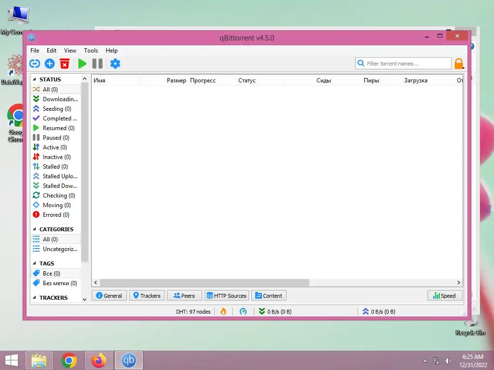The height and width of the screenshot is (370, 494).
Task: Click upload speed 0 B/s status entry
Action: pos(379,312)
